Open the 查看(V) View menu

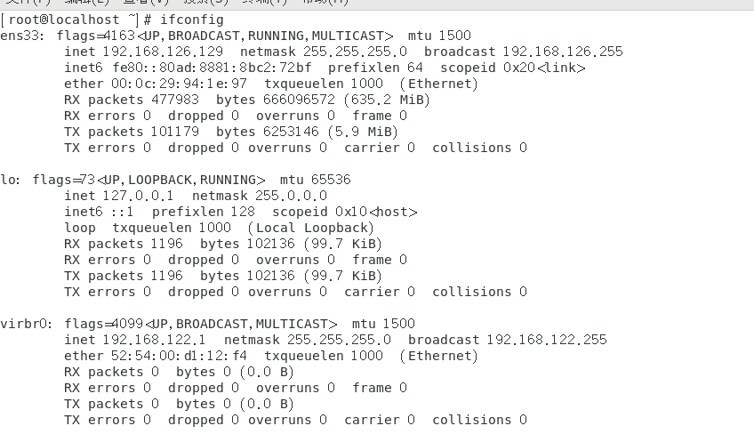(146, 2)
